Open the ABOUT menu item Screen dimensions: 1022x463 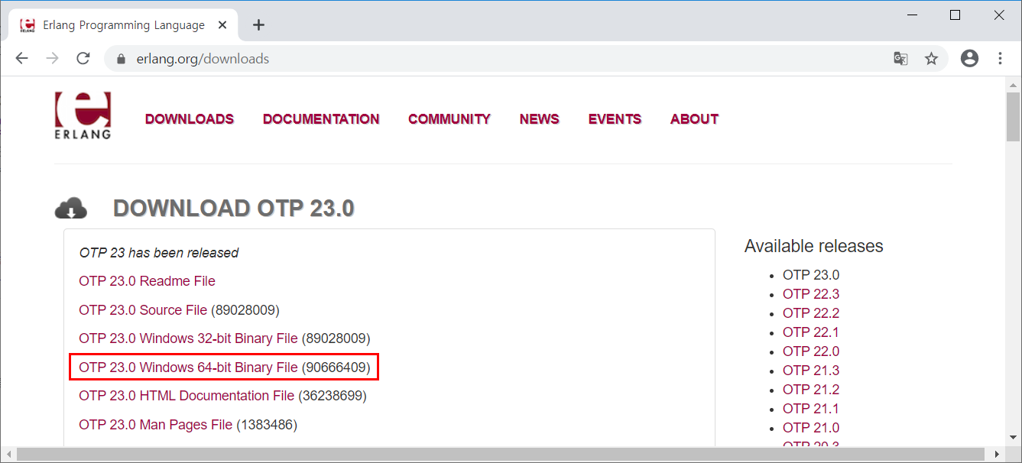(x=694, y=119)
